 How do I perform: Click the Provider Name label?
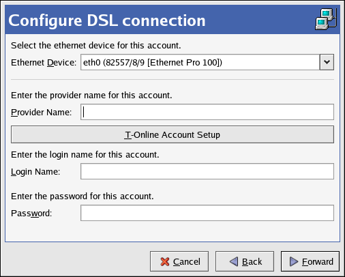41,113
